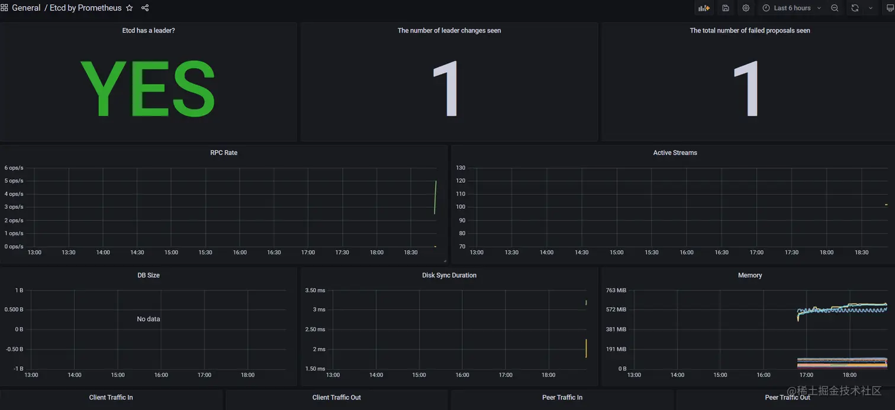Open 'The number of leader changes seen' panel menu
895x410 pixels.
coord(449,30)
